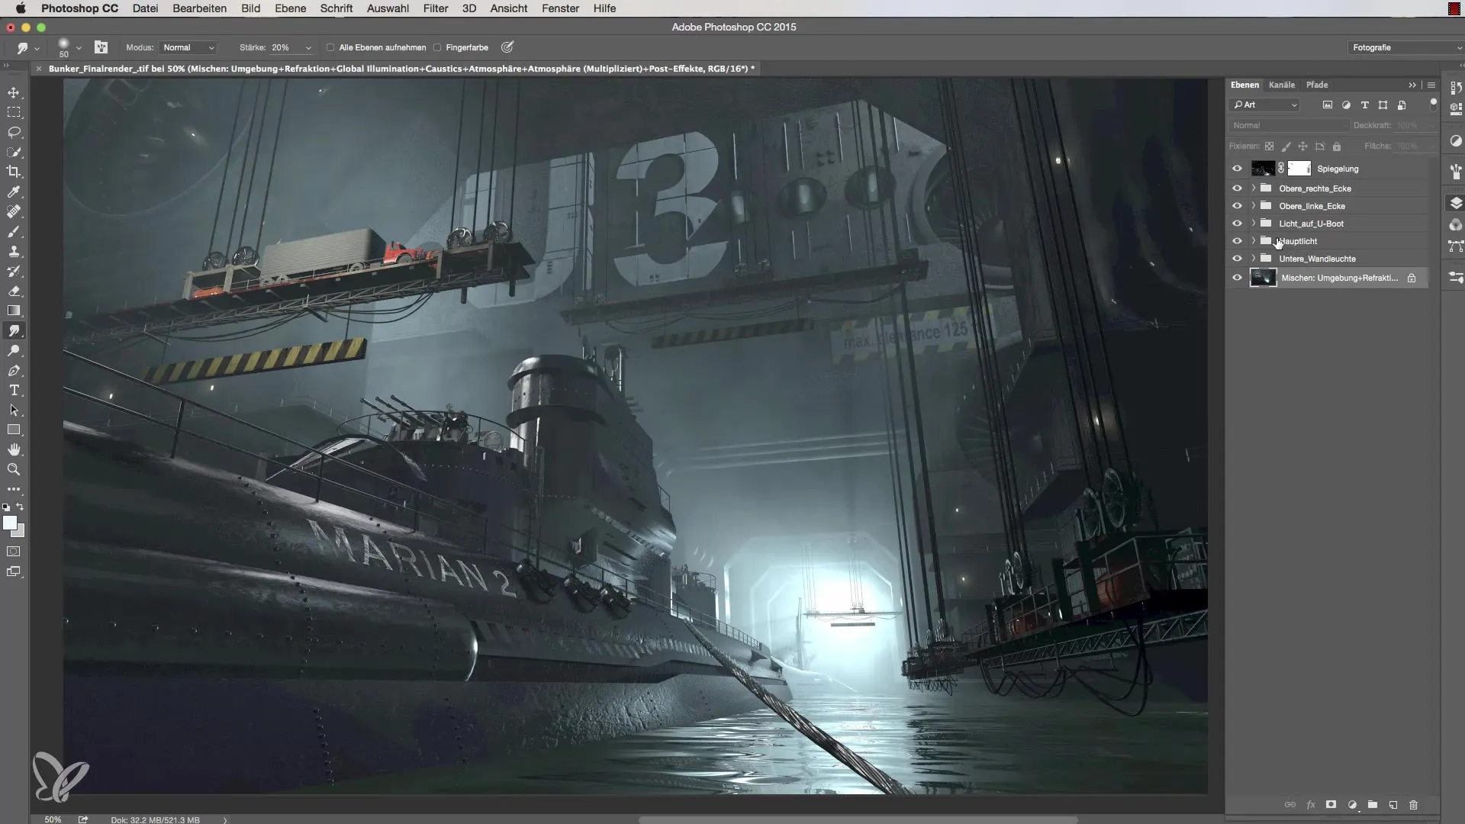This screenshot has height=824, width=1465.
Task: Filter layers by smart objects
Action: point(1402,105)
